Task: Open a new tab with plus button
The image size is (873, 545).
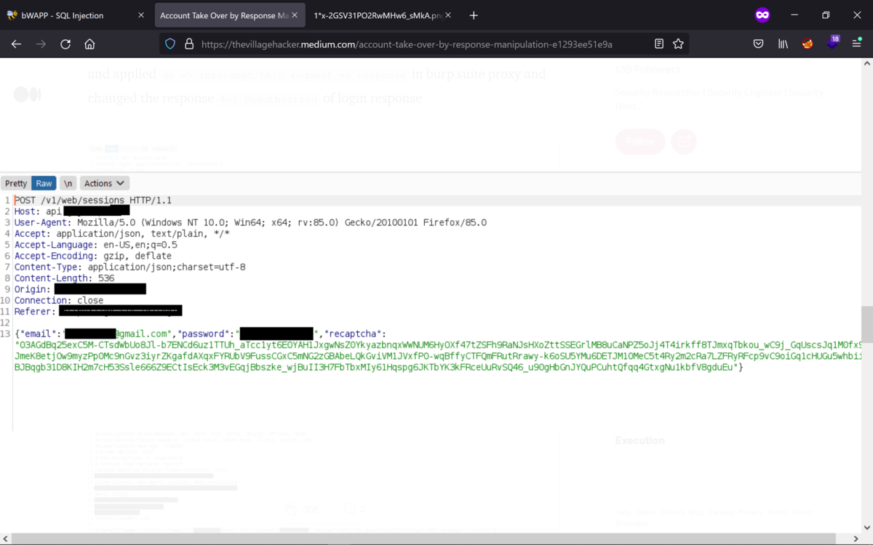Action: (474, 15)
